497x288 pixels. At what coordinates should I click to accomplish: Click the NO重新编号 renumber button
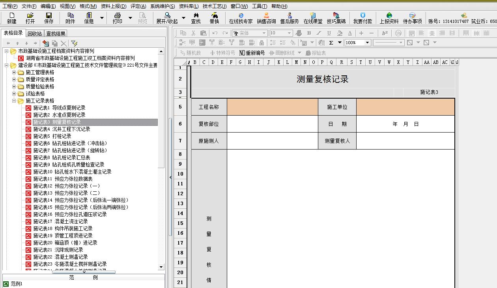click(252, 53)
